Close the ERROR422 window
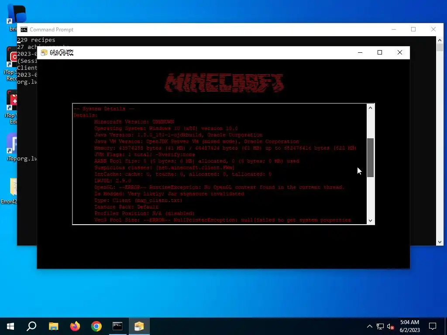Image resolution: width=447 pixels, height=335 pixels. [x=400, y=52]
